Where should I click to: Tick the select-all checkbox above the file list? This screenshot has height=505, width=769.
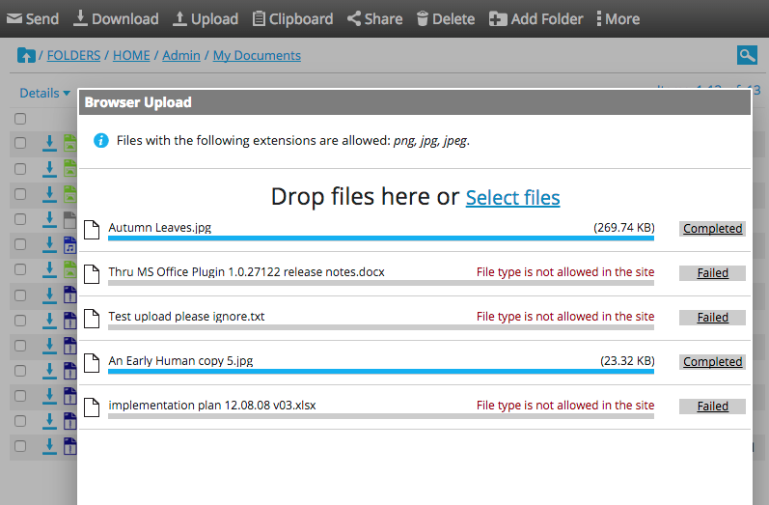(20, 119)
